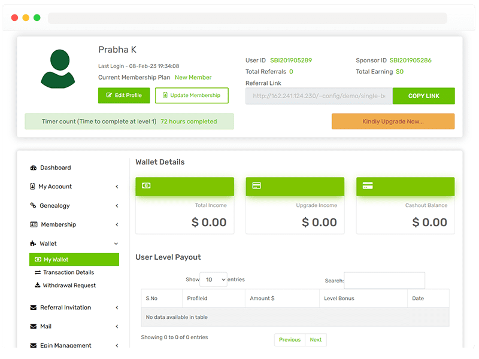Click the Genealogy sidebar icon

tap(34, 206)
